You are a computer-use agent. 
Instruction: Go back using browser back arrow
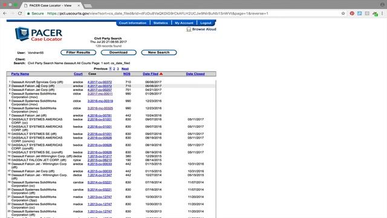pyautogui.click(x=5, y=13)
